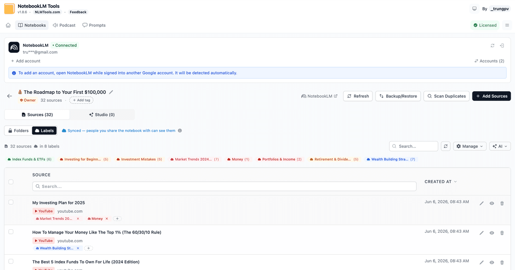Screen dimensions: 515x270
Task: Tick the select-all checkbox in table header
Action: point(11,182)
